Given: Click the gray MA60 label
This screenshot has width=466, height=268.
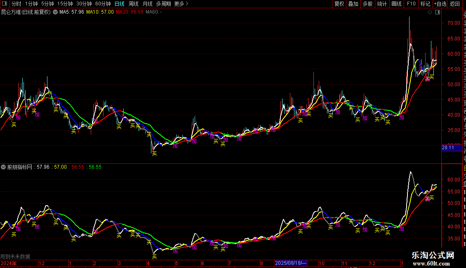Looking at the screenshot, I should pos(154,12).
